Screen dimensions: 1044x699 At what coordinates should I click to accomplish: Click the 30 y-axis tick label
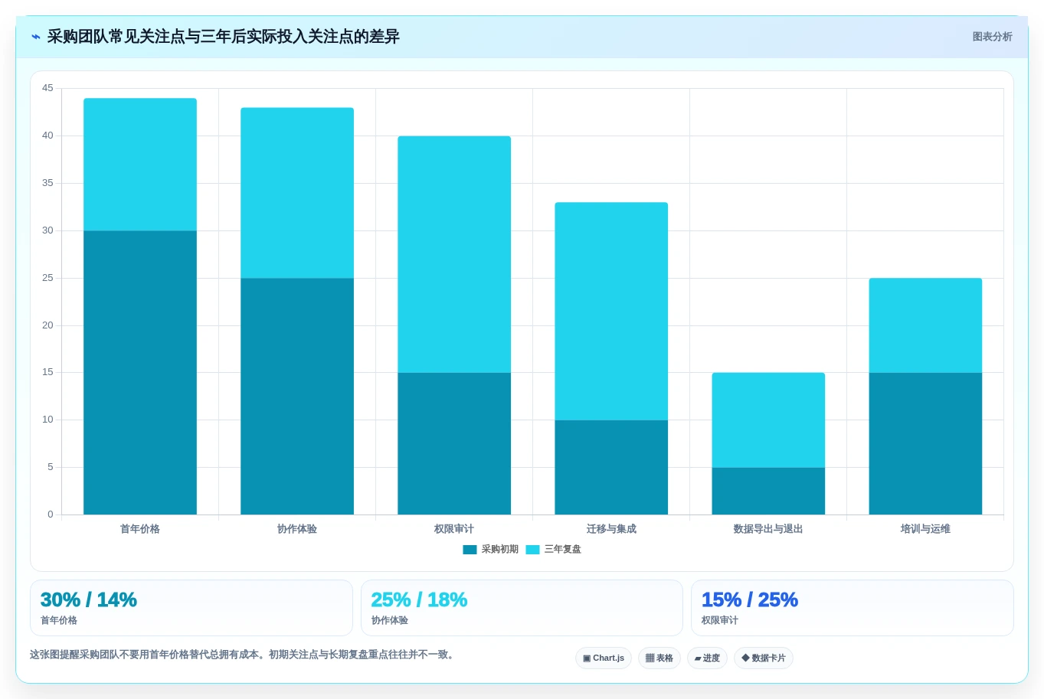pos(47,230)
